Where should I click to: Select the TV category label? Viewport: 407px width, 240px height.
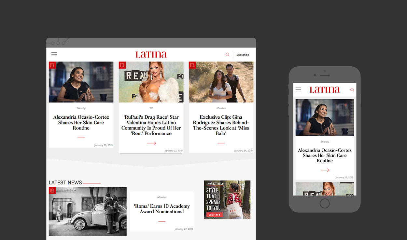pyautogui.click(x=151, y=108)
